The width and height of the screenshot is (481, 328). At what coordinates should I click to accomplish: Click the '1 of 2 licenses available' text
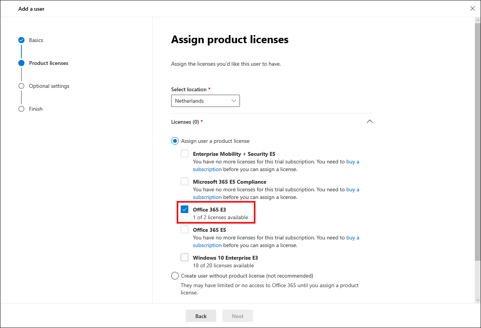pos(220,217)
